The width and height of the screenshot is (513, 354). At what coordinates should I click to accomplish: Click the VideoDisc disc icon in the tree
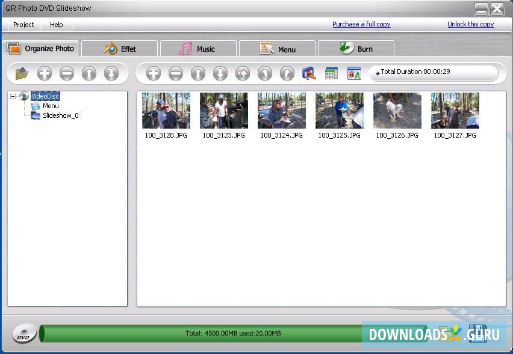click(24, 96)
